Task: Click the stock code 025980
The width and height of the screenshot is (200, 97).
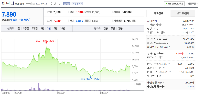Action: tap(20, 4)
